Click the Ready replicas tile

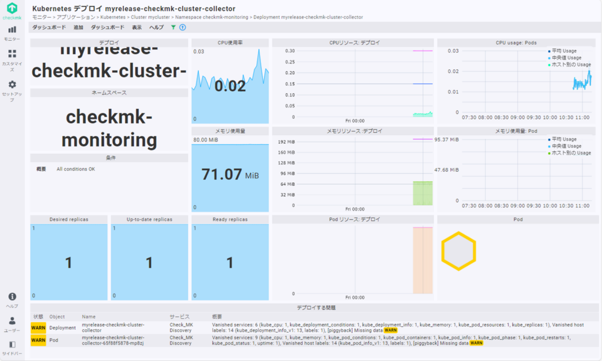(x=230, y=262)
